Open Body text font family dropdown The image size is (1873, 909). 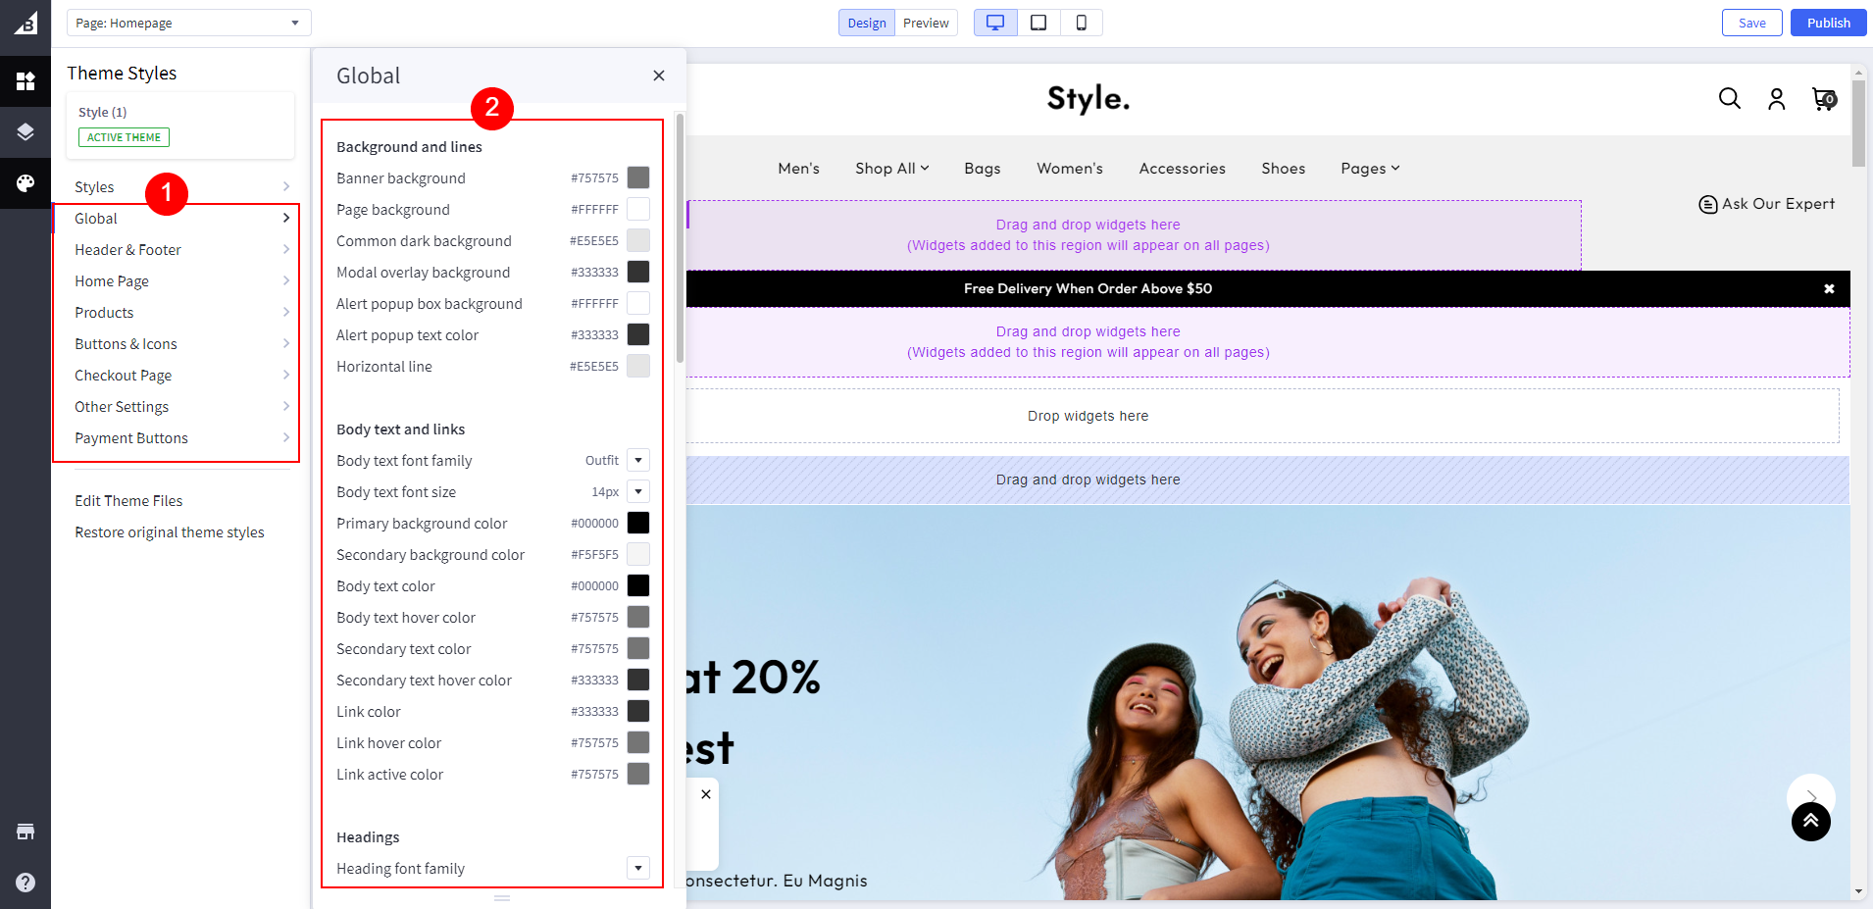(638, 460)
